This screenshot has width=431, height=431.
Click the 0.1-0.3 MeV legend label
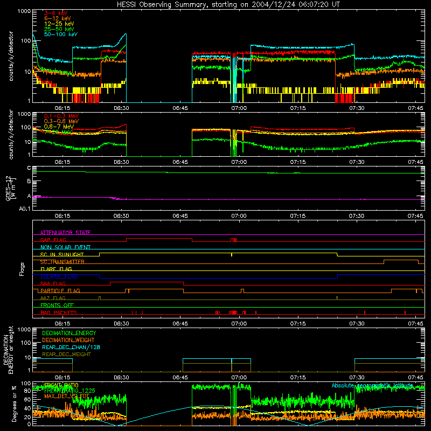[61, 116]
